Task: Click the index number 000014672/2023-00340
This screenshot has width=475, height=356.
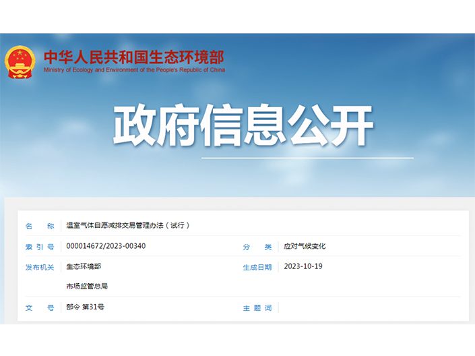Action: pos(106,246)
